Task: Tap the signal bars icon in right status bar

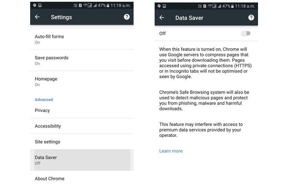Action: [219, 6]
